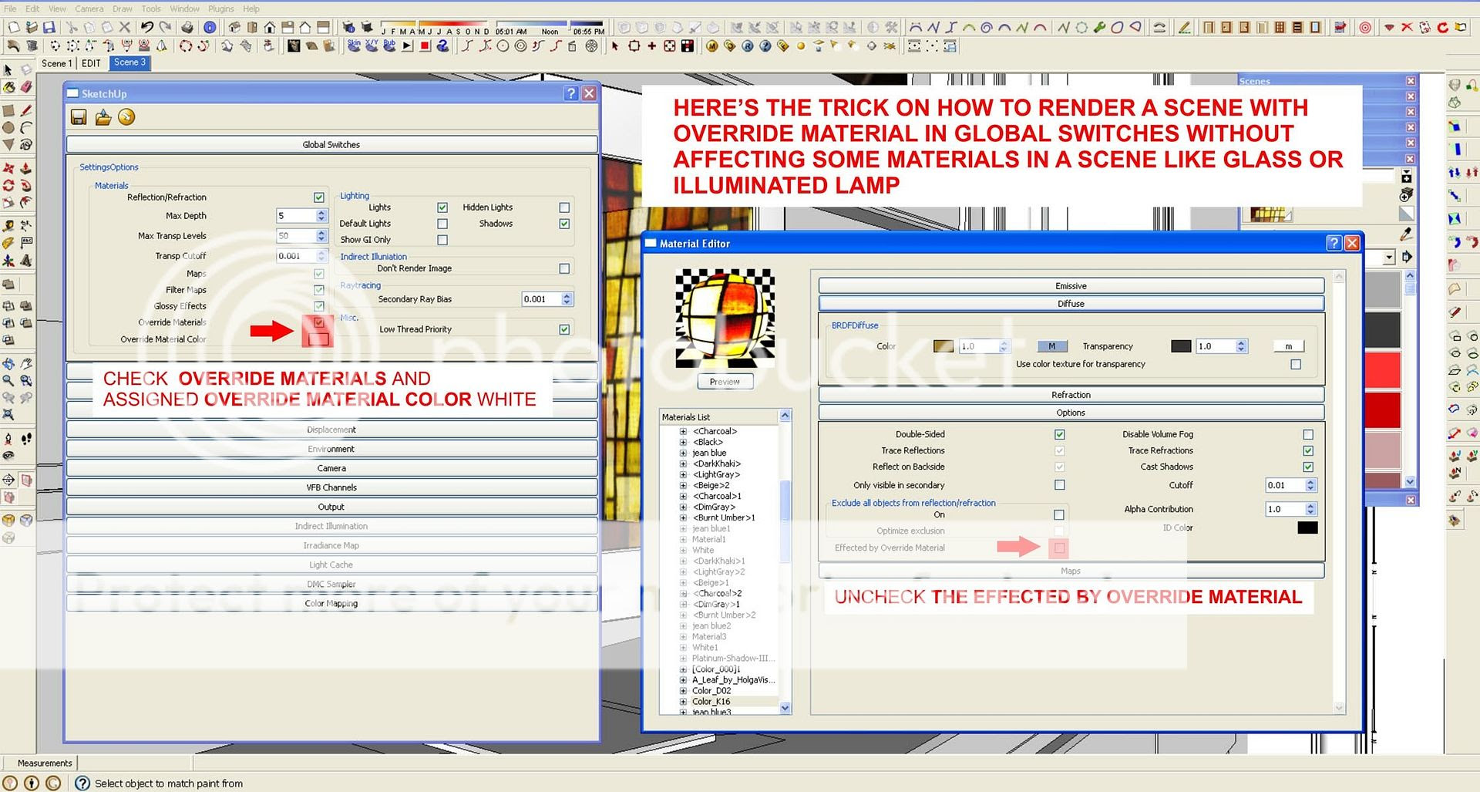Open the Camera menu
Viewport: 1480px width, 792px height.
click(x=89, y=8)
